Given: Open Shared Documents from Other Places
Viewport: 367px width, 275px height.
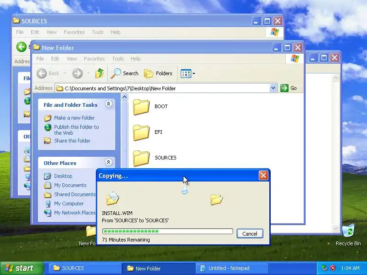Looking at the screenshot, I should point(75,194).
